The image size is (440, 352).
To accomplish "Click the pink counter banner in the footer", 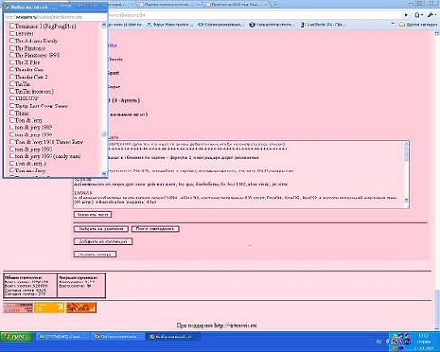I will (18, 308).
